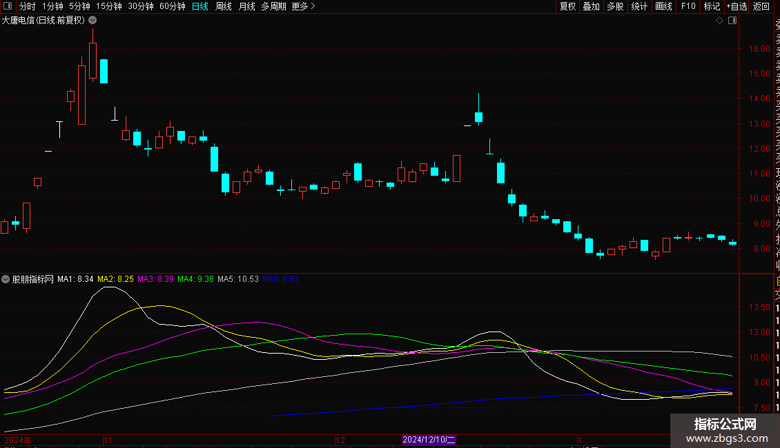Expand the 股朋指标网 indicator dropdown arrow

6,280
